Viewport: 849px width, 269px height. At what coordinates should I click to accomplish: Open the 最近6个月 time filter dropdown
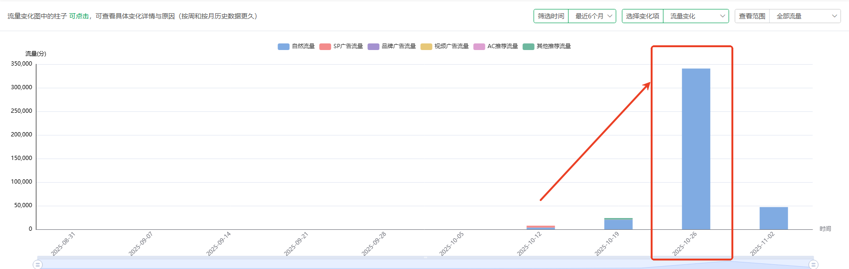[x=592, y=16]
